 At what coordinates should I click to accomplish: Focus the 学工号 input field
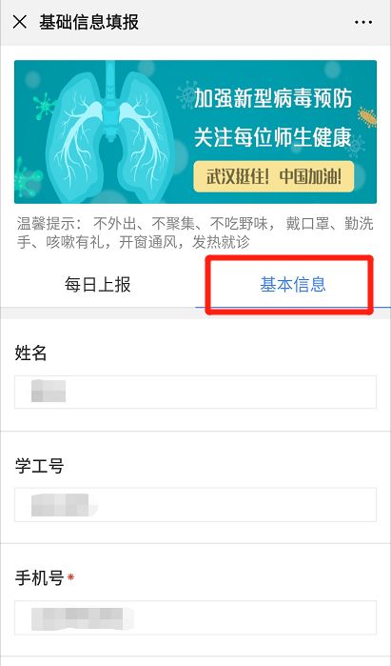(x=195, y=505)
